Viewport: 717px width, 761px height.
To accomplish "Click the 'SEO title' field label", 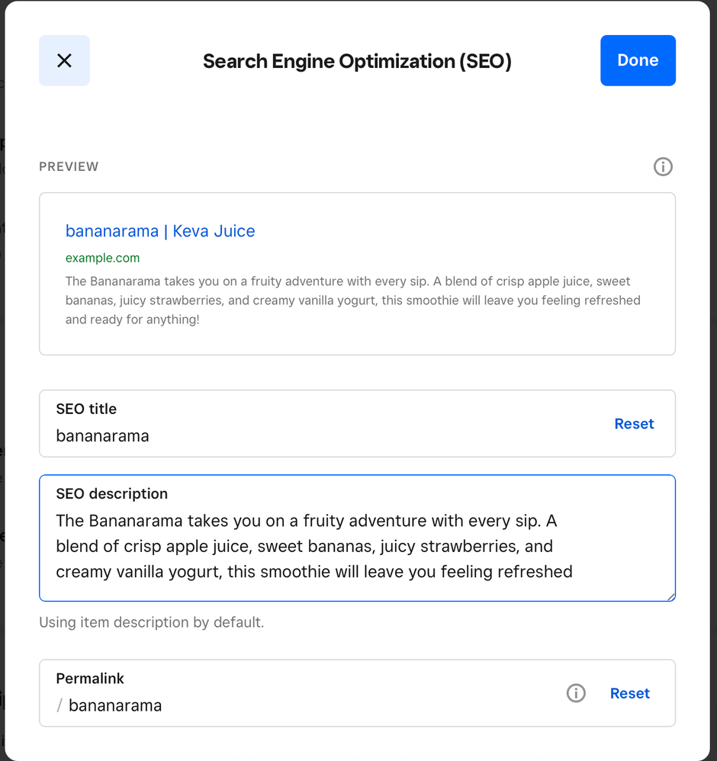I will pos(86,409).
